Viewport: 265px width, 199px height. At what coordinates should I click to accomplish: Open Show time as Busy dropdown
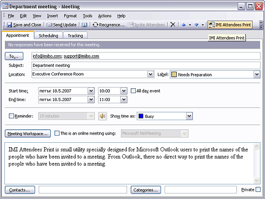point(189,116)
